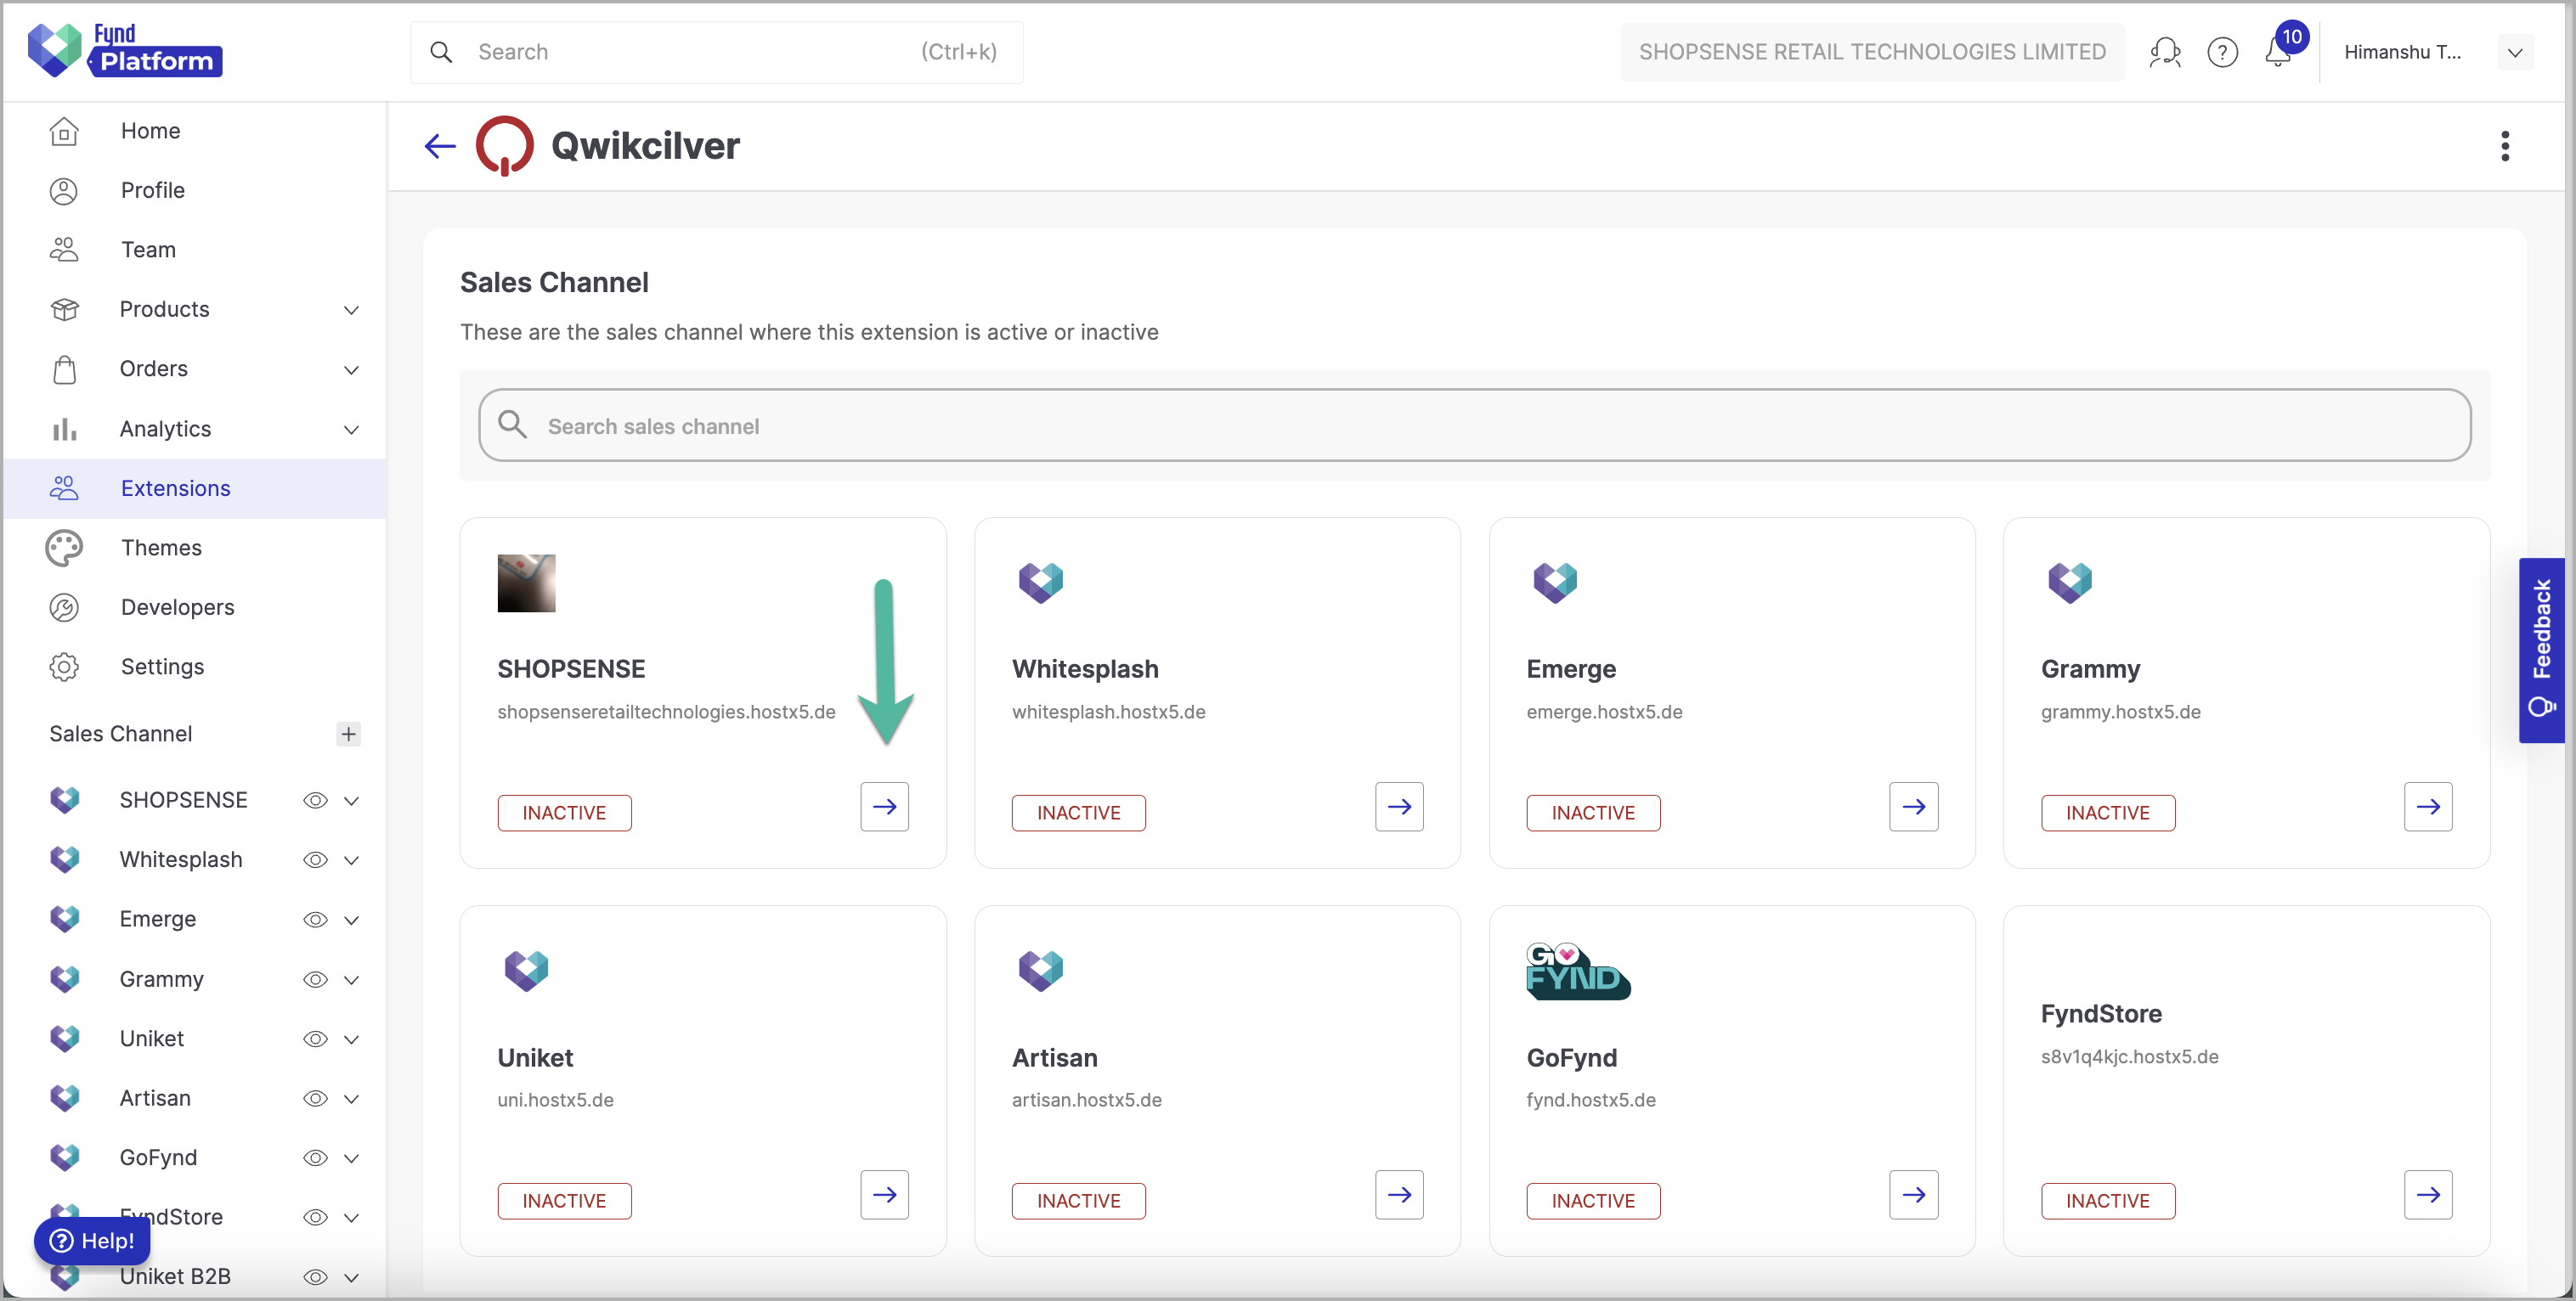Open the user account dropdown arrow
Image resolution: width=2576 pixels, height=1301 pixels.
click(2514, 52)
